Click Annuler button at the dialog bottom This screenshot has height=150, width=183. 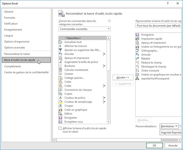(173, 146)
